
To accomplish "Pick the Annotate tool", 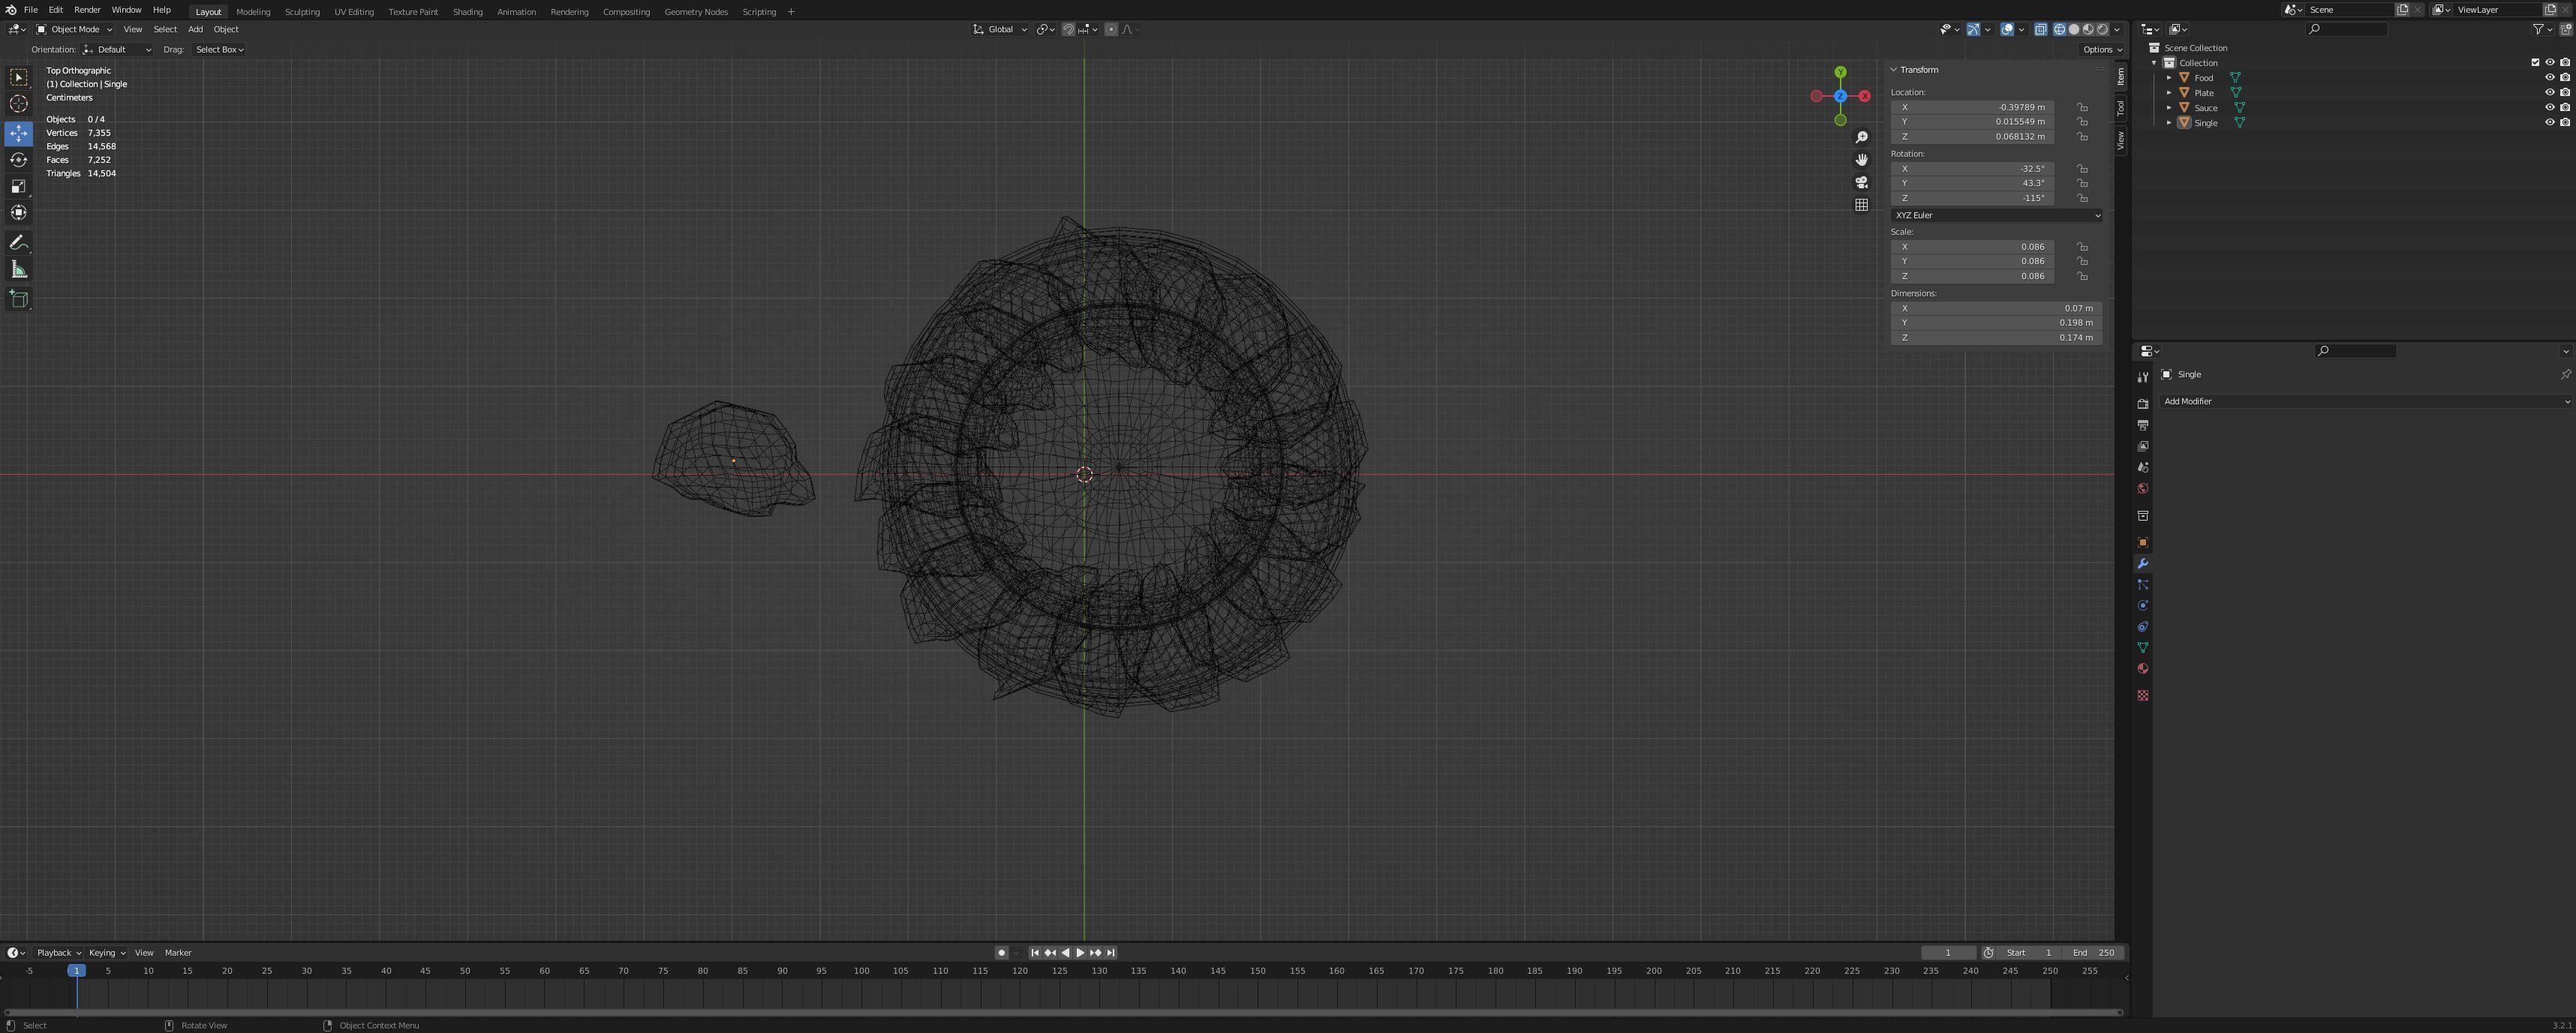I will 18,243.
